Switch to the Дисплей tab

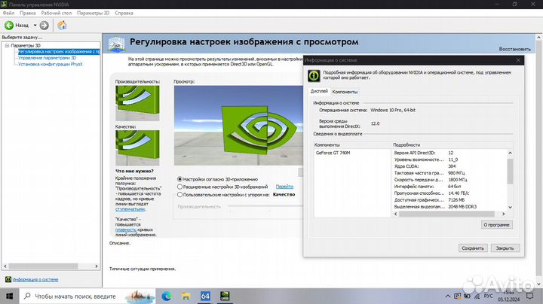point(319,91)
